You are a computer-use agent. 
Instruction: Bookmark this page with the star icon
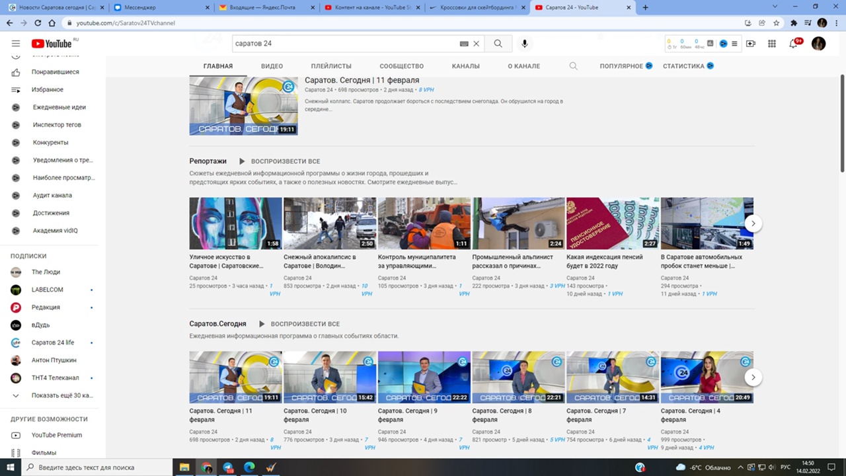pyautogui.click(x=776, y=22)
